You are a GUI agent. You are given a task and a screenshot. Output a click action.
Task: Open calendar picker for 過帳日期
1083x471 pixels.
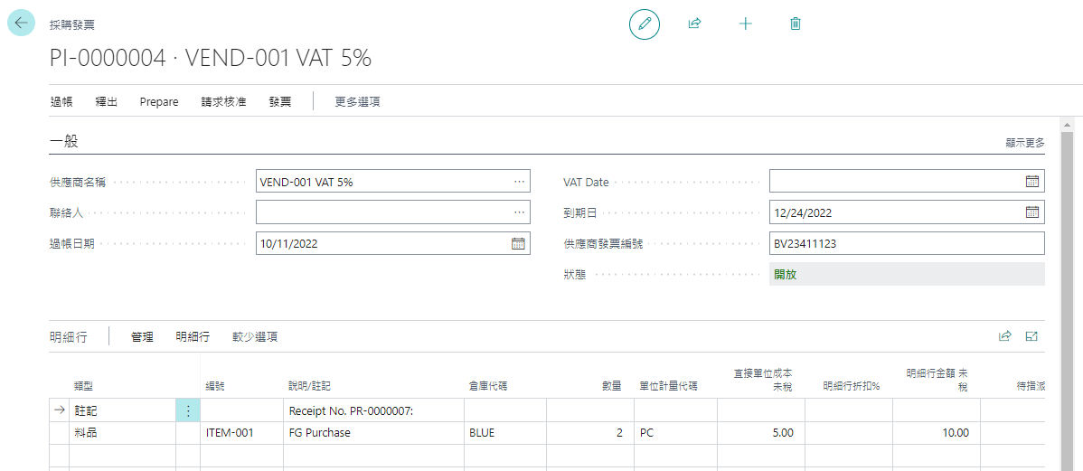pos(518,243)
